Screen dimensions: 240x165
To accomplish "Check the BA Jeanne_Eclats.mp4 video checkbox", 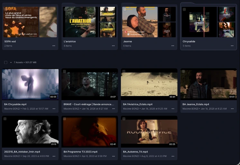I will pyautogui.click(x=183, y=71).
